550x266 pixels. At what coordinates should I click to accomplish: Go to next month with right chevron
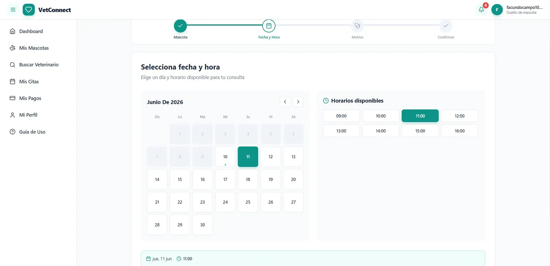pyautogui.click(x=298, y=102)
